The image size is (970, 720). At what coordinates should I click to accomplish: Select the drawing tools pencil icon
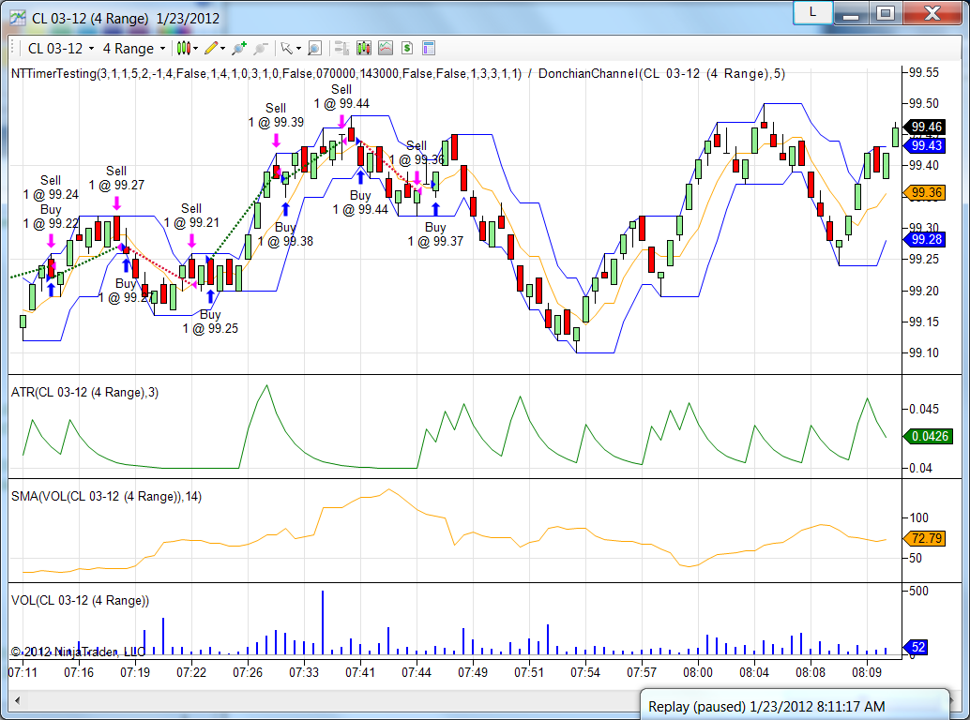[x=211, y=48]
